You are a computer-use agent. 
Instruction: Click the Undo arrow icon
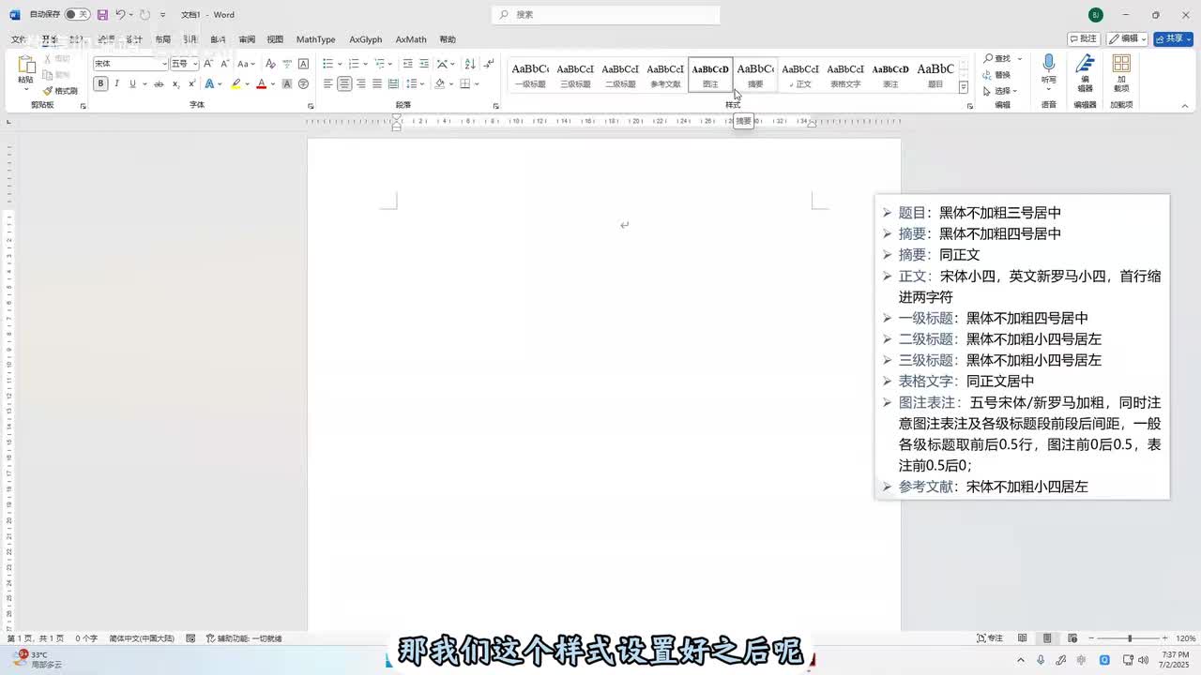pyautogui.click(x=120, y=14)
